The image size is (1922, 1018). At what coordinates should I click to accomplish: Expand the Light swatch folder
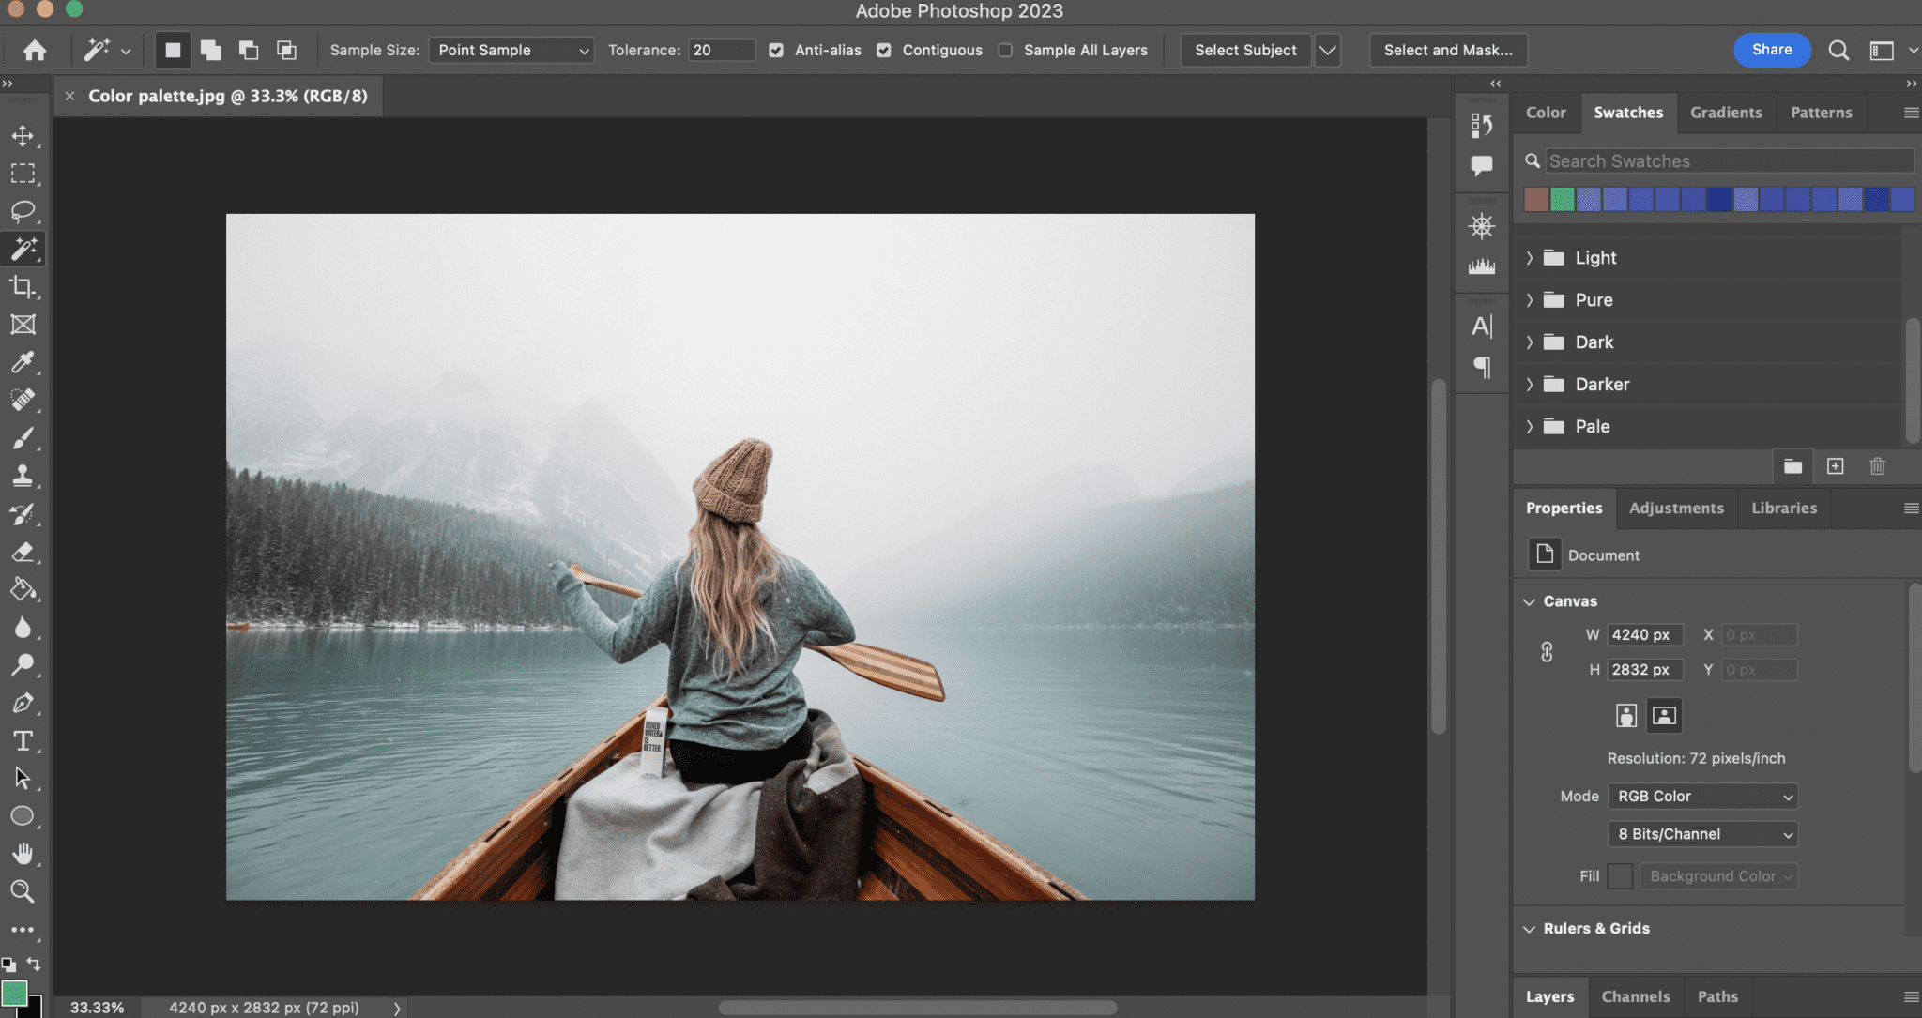point(1531,257)
